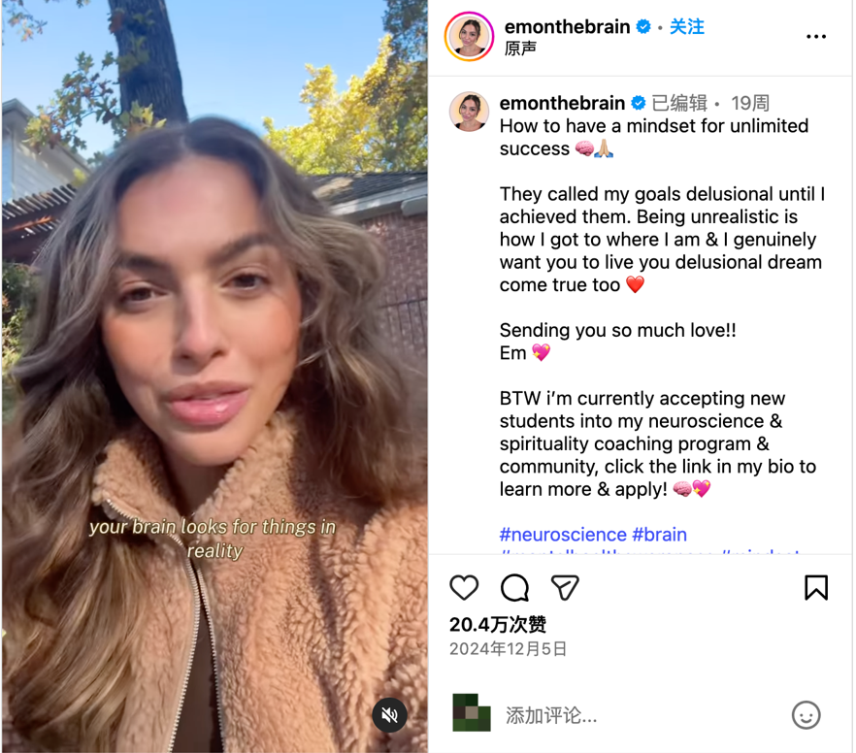Screen dimensions: 856x753
Task: Click the 19周 timestamp in the caption
Action: pos(750,103)
